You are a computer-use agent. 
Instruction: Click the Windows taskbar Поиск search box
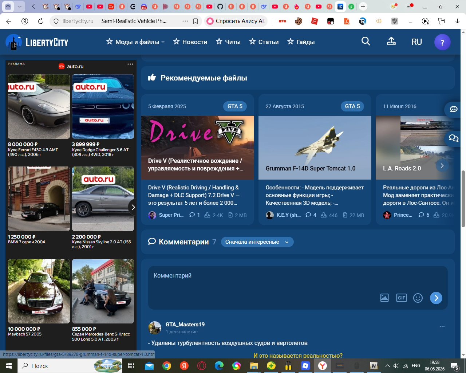[x=70, y=366]
